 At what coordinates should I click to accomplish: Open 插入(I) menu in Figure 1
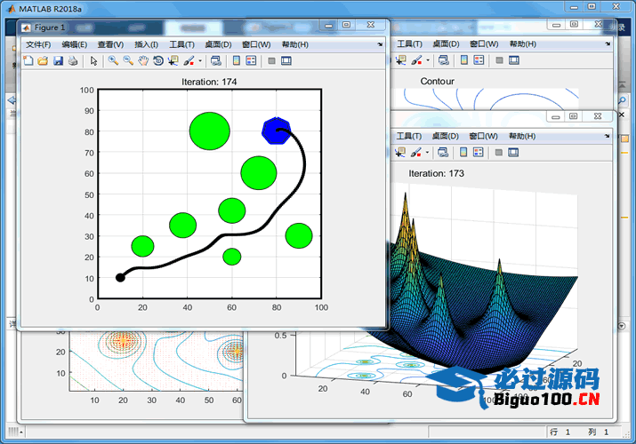[x=146, y=44]
